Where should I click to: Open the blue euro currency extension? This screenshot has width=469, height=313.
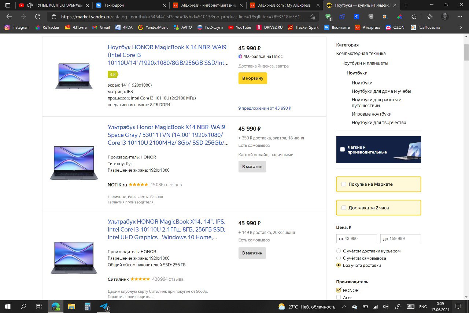[x=356, y=17]
